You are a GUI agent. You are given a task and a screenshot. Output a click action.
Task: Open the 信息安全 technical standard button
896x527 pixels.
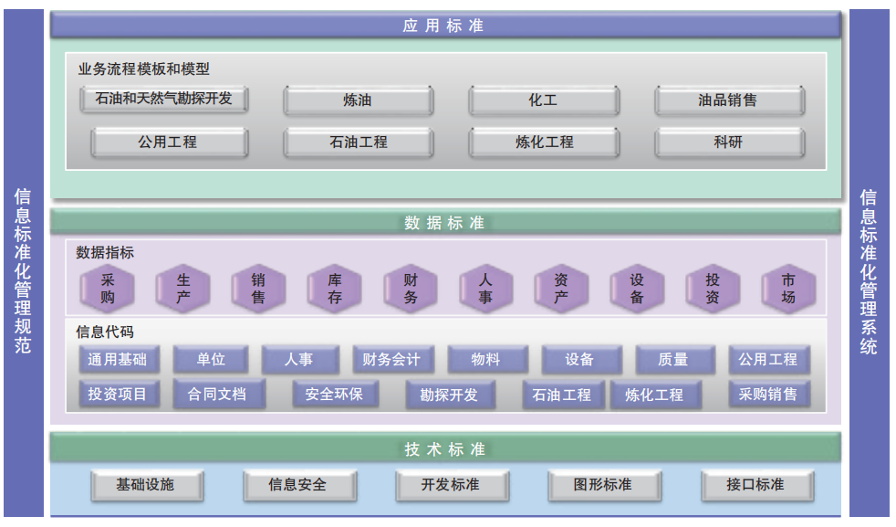pyautogui.click(x=297, y=485)
